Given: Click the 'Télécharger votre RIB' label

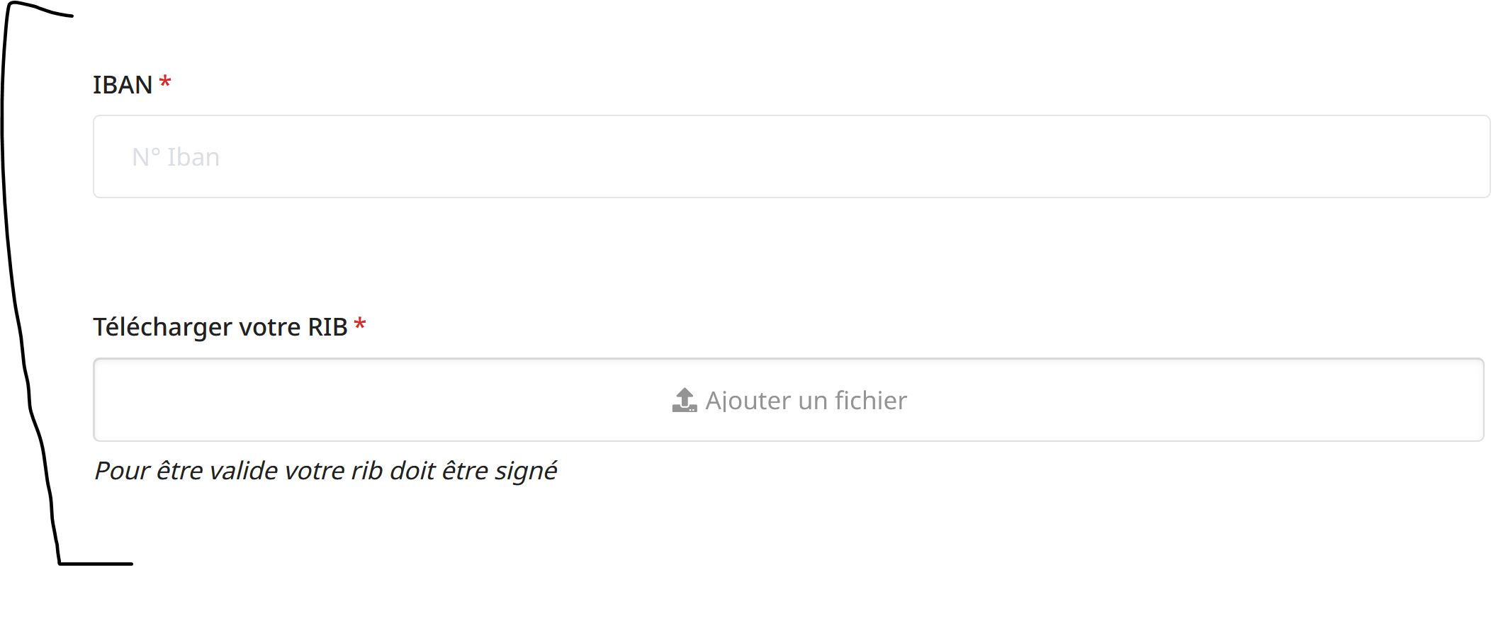Looking at the screenshot, I should tap(220, 327).
